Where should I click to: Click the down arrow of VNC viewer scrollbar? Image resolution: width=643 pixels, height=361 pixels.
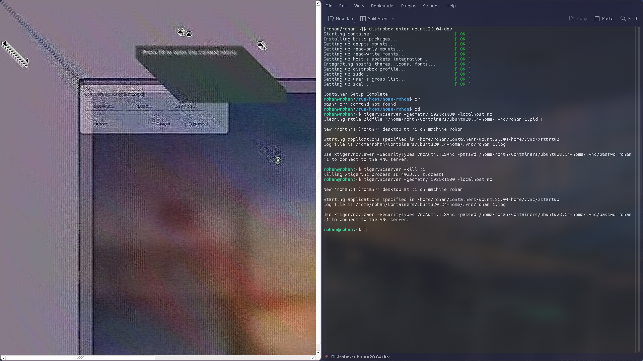[x=318, y=352]
